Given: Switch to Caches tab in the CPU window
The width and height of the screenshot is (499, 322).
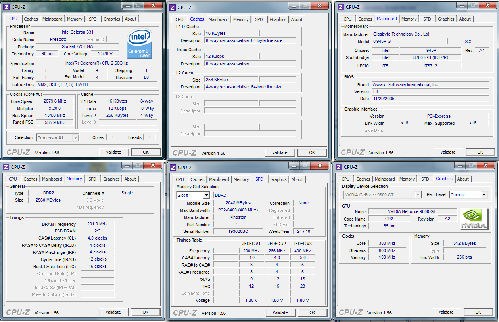Looking at the screenshot, I should [31, 19].
